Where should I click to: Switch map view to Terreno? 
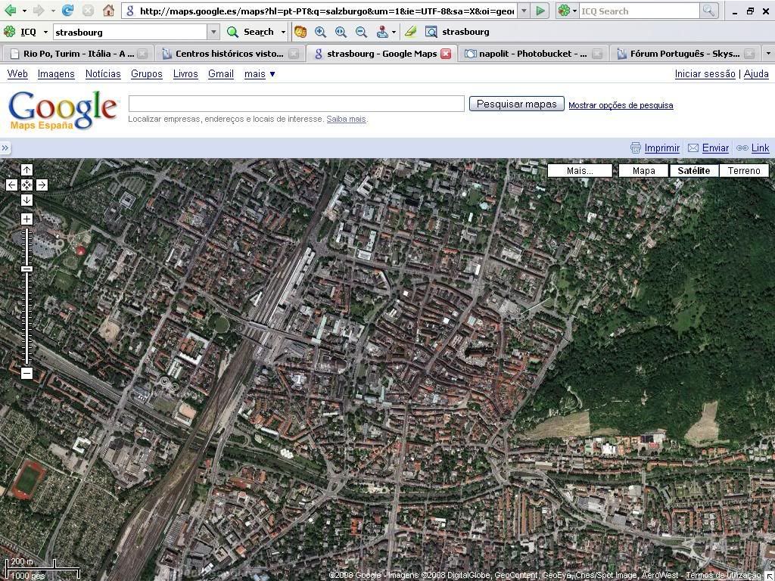743,170
